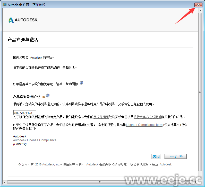Click the vertical scrollbar up arrow

(x=200, y=10)
